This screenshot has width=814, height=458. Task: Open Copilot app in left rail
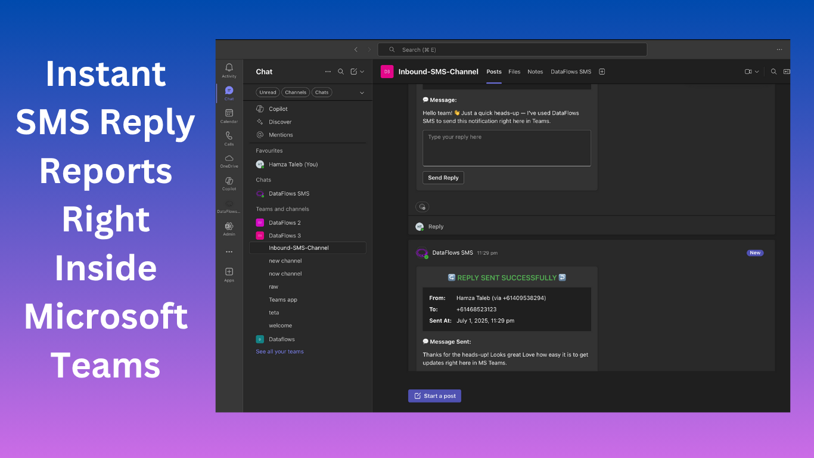[229, 182]
